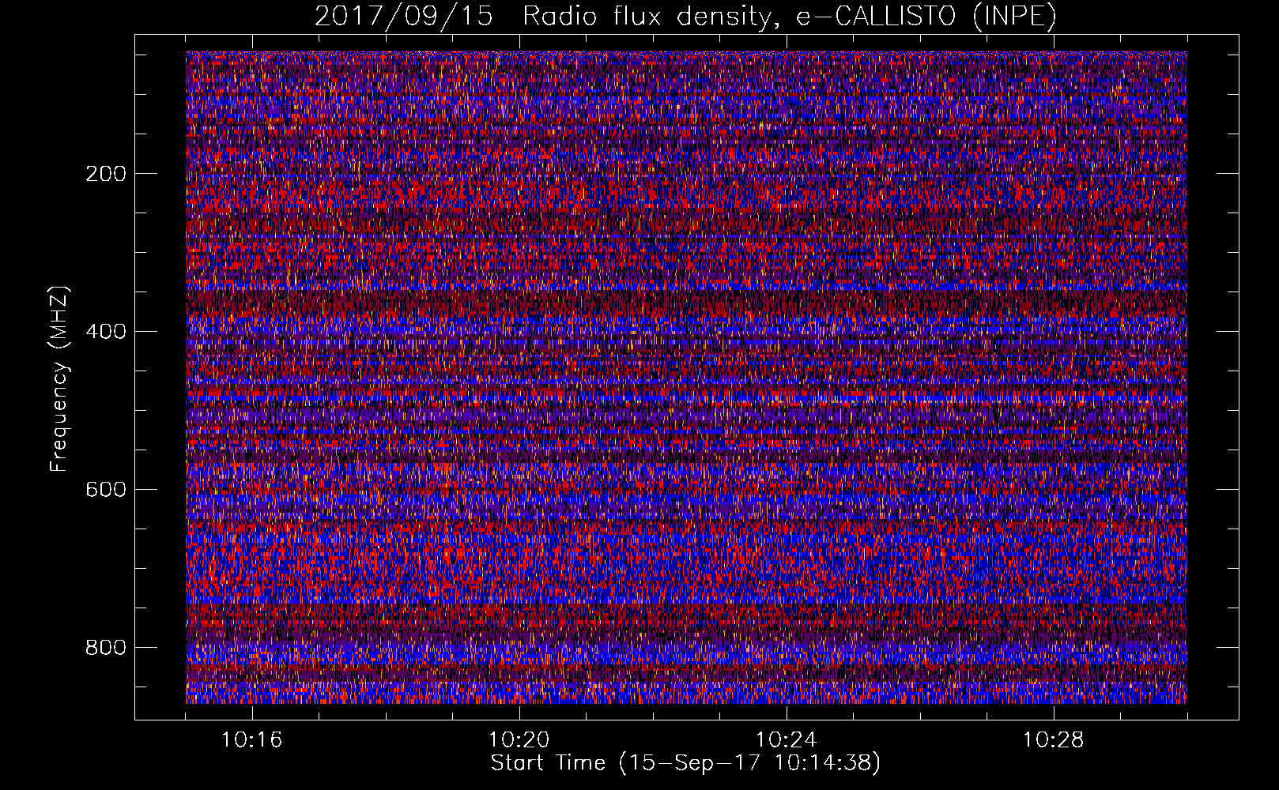The image size is (1279, 790).
Task: Select the 'Frequency (MHZ)' axis label
Action: point(59,378)
